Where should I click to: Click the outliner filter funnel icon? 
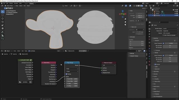click(x=174, y=6)
